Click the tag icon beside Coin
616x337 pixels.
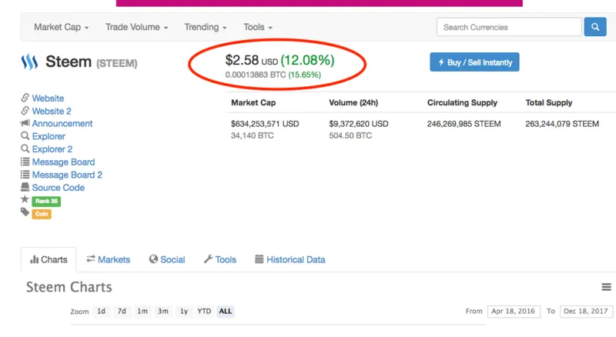25,212
